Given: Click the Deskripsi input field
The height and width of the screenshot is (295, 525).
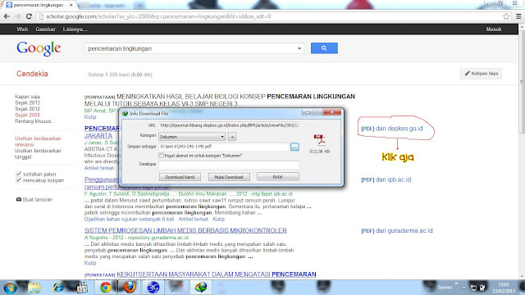Looking at the screenshot, I should click(229, 165).
